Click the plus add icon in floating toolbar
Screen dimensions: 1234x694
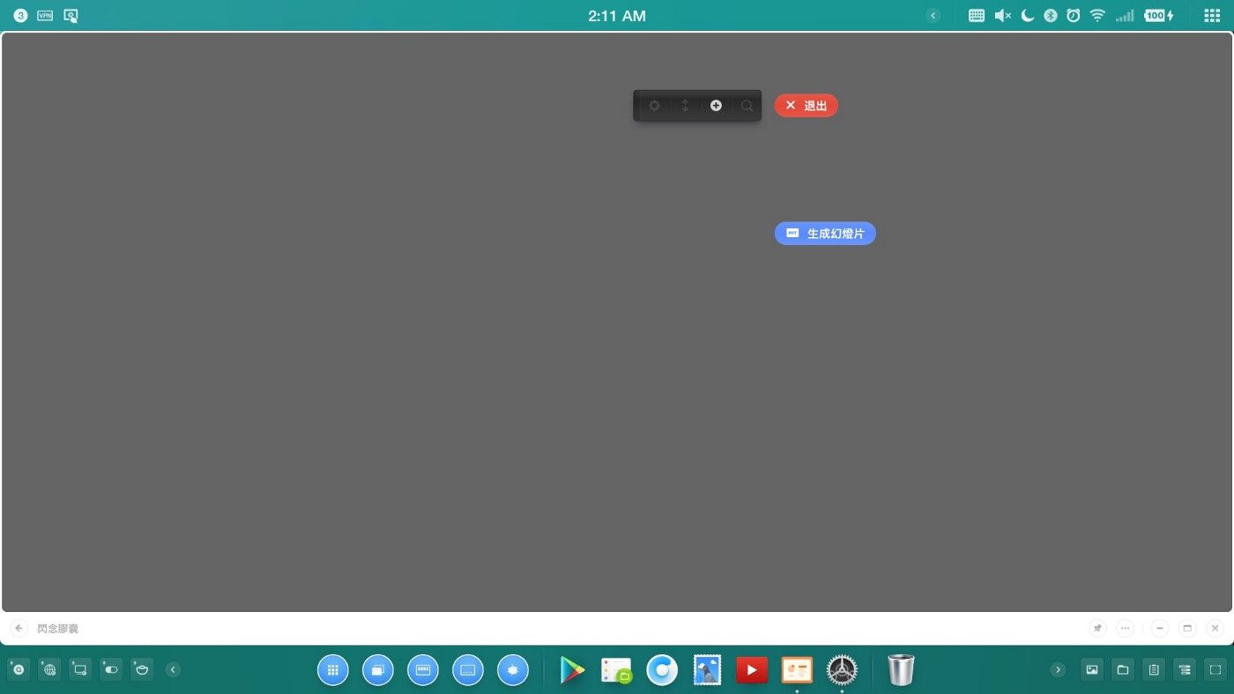(716, 106)
